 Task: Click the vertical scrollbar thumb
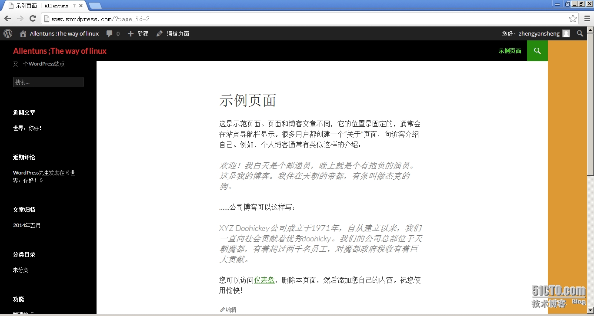click(x=590, y=104)
